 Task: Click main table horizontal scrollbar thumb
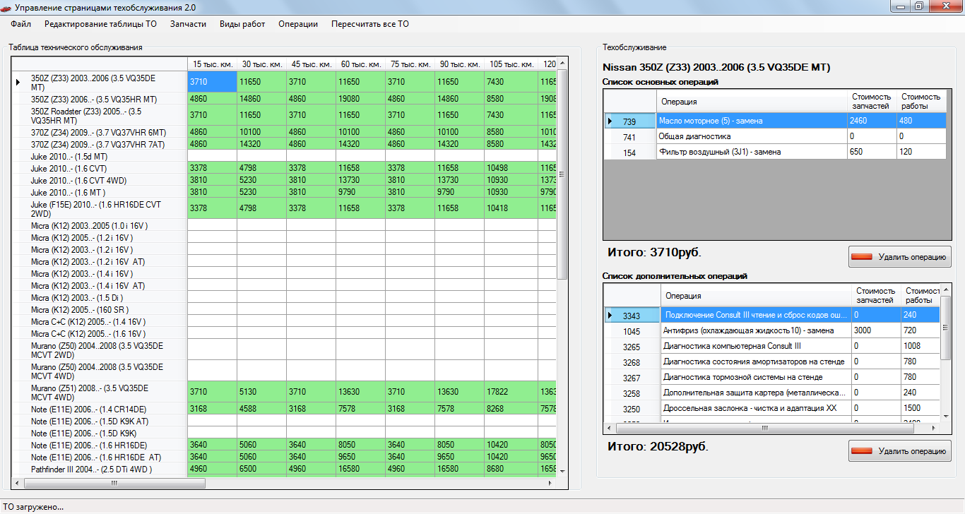pyautogui.click(x=114, y=484)
